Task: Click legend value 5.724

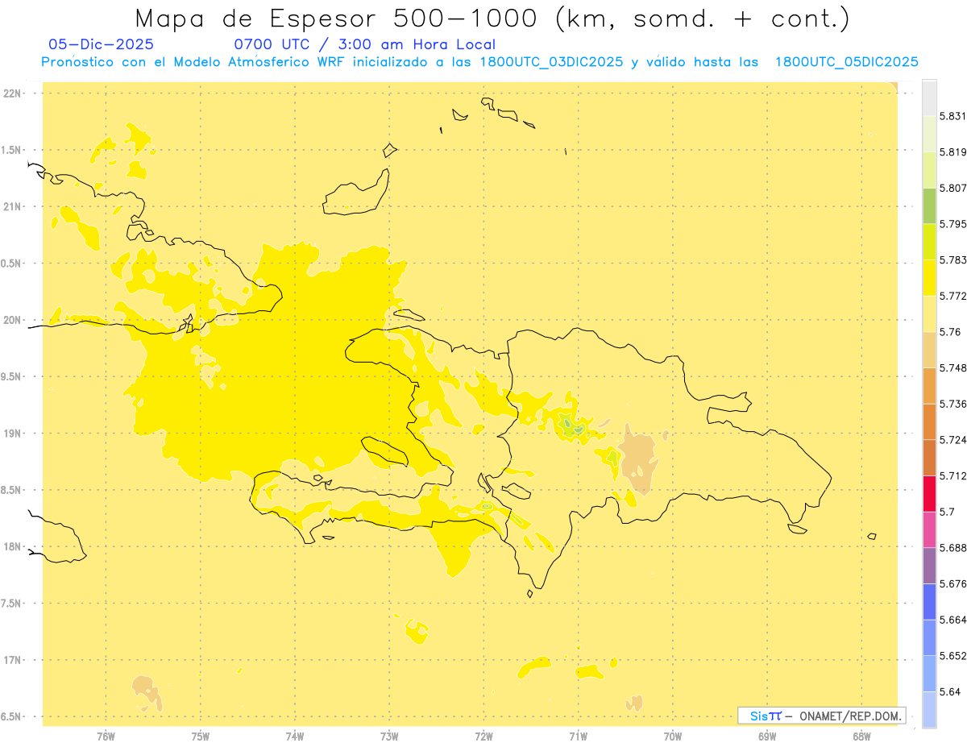Action: click(952, 440)
